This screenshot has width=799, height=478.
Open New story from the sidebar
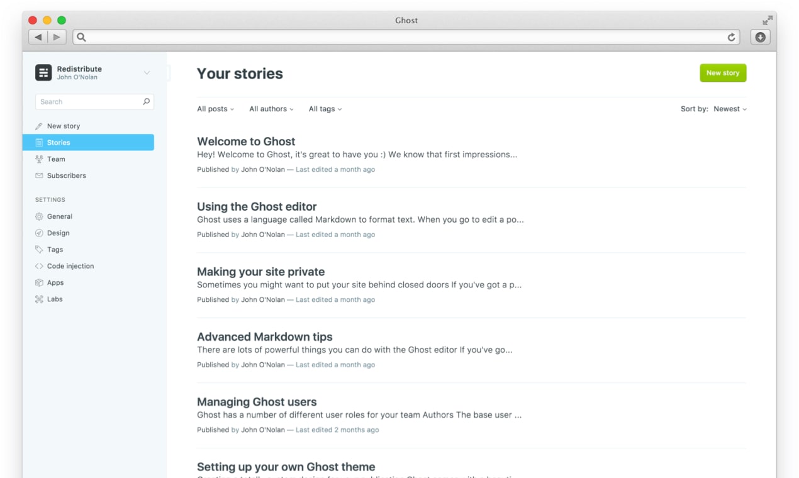click(x=64, y=126)
